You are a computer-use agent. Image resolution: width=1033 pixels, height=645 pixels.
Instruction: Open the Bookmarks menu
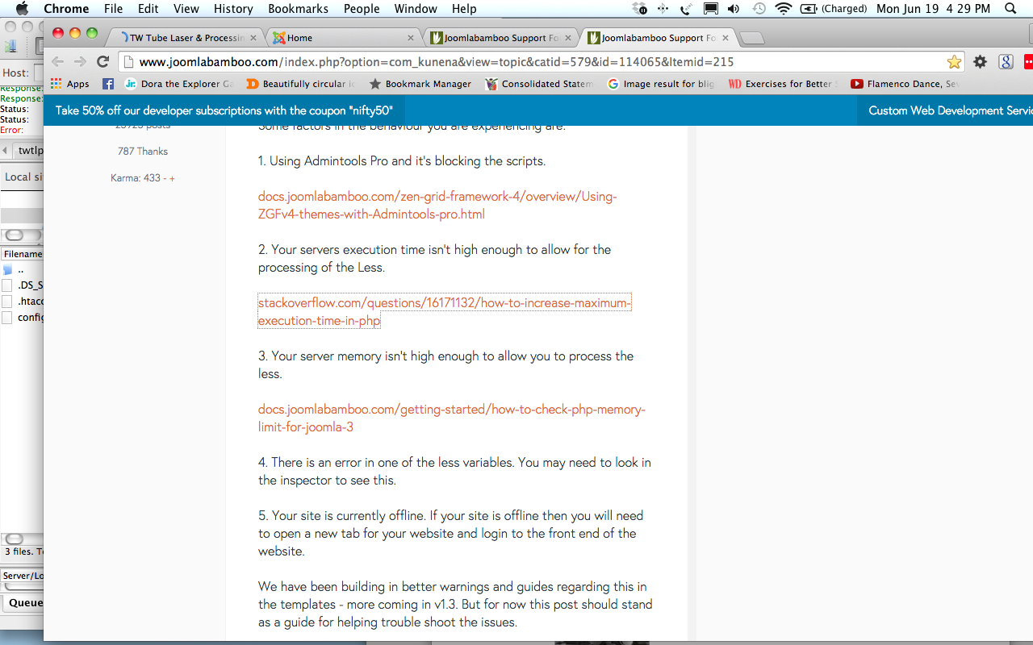tap(299, 9)
